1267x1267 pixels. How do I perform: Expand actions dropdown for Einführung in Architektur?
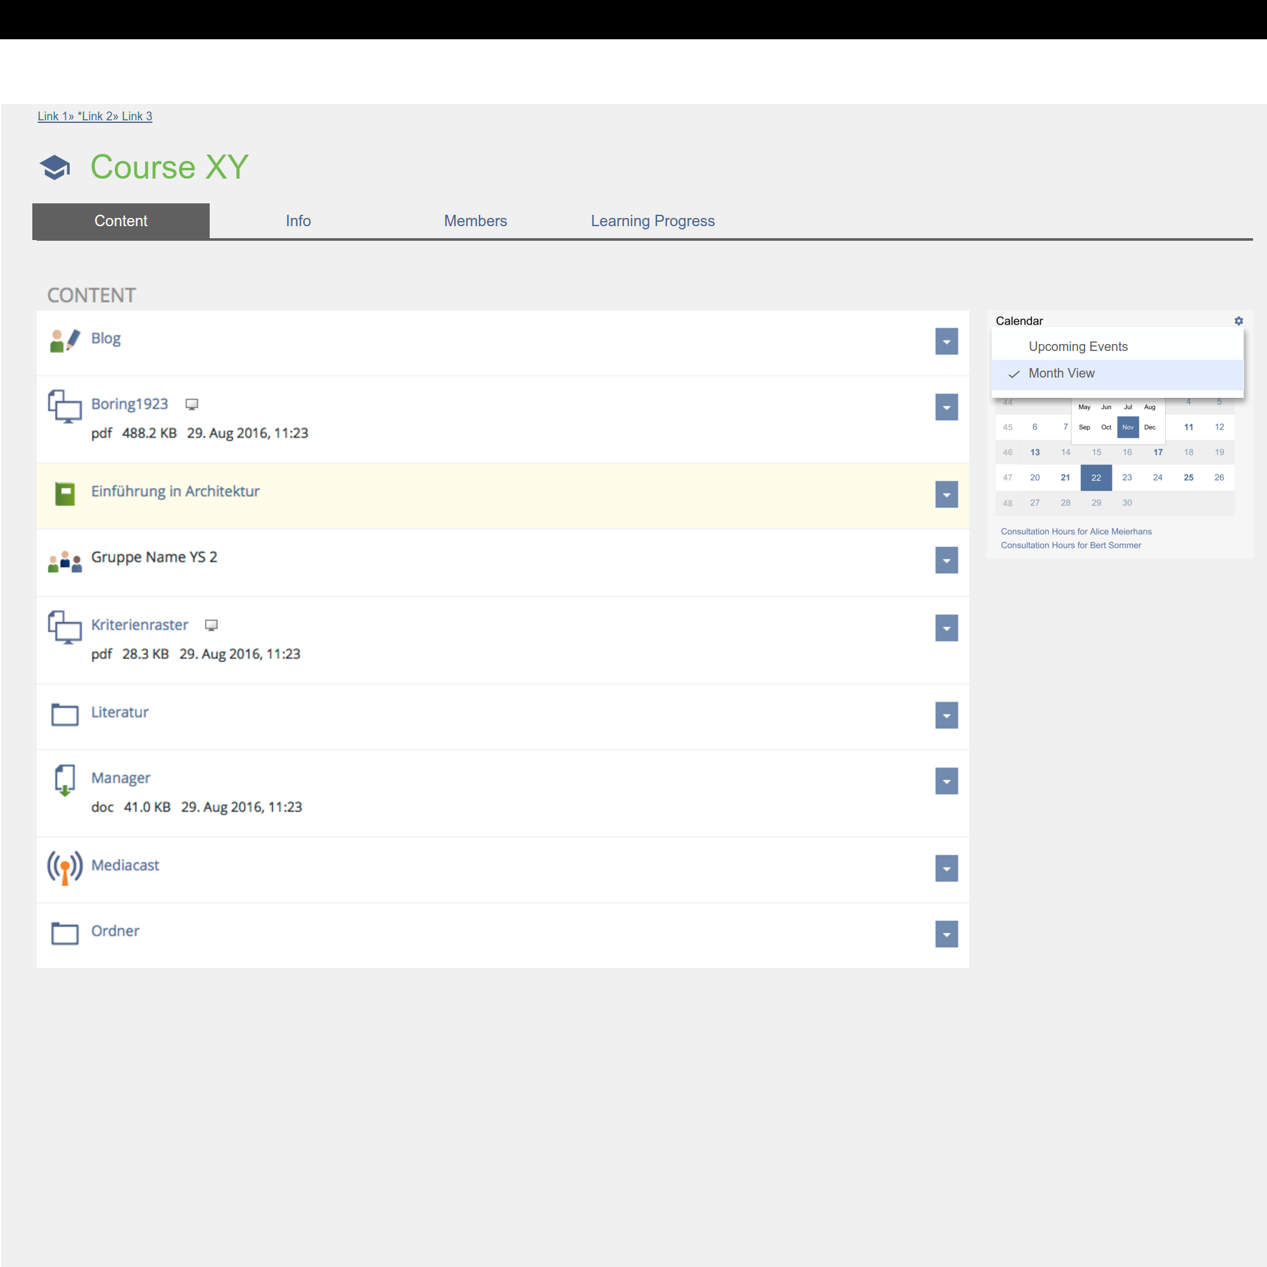tap(946, 495)
